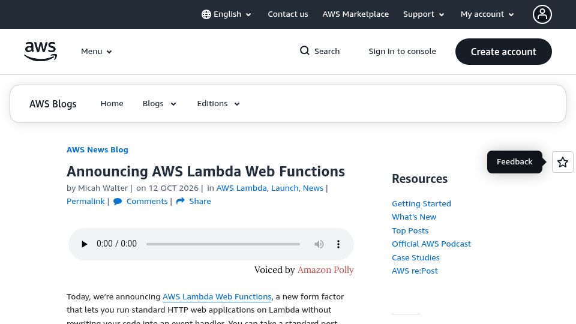The image size is (576, 324).
Task: Open the AWS Lambda category link
Action: (241, 188)
